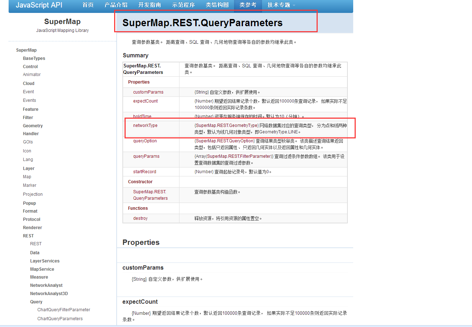Open SuperMap.REST.GeometryType type link
The width and height of the screenshot is (472, 327).
click(227, 125)
